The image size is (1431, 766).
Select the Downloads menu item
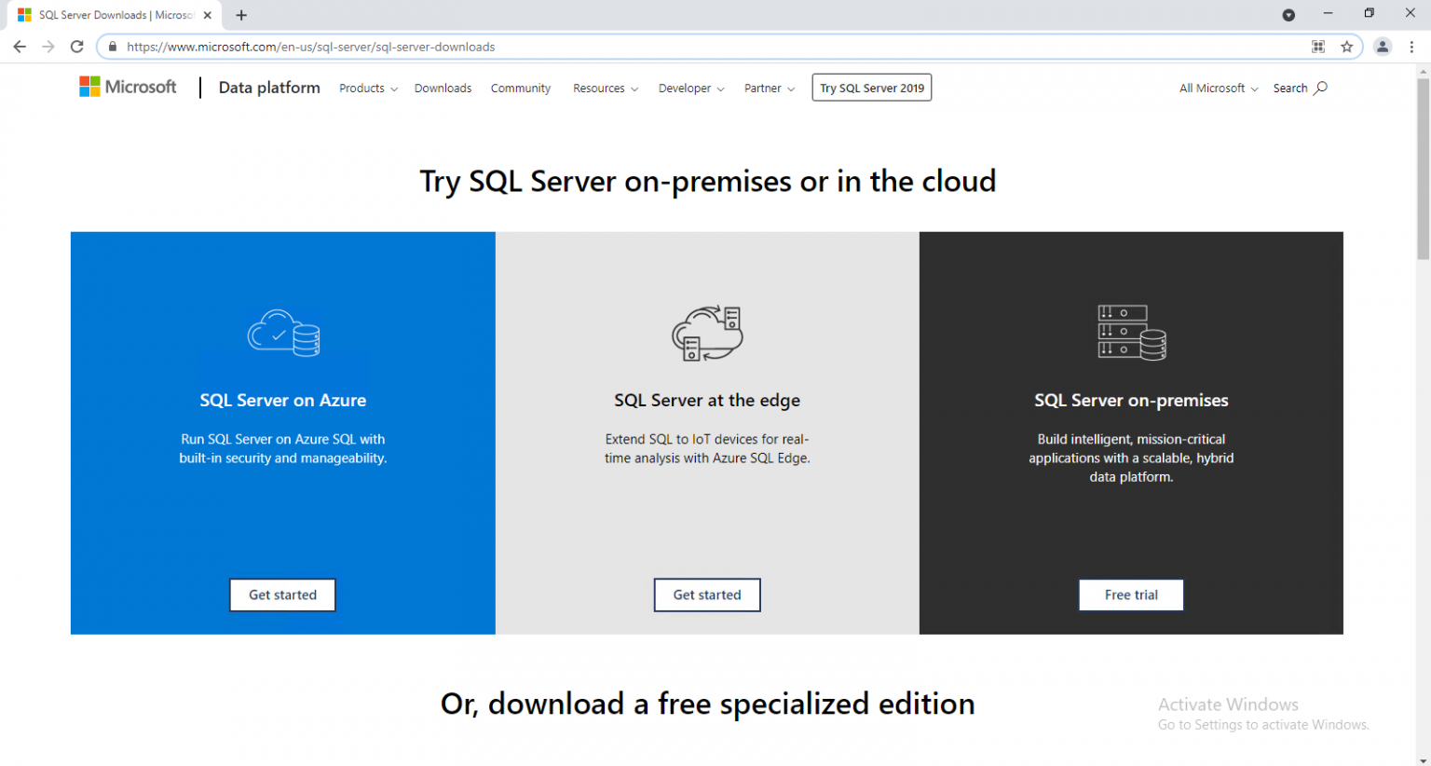point(443,88)
